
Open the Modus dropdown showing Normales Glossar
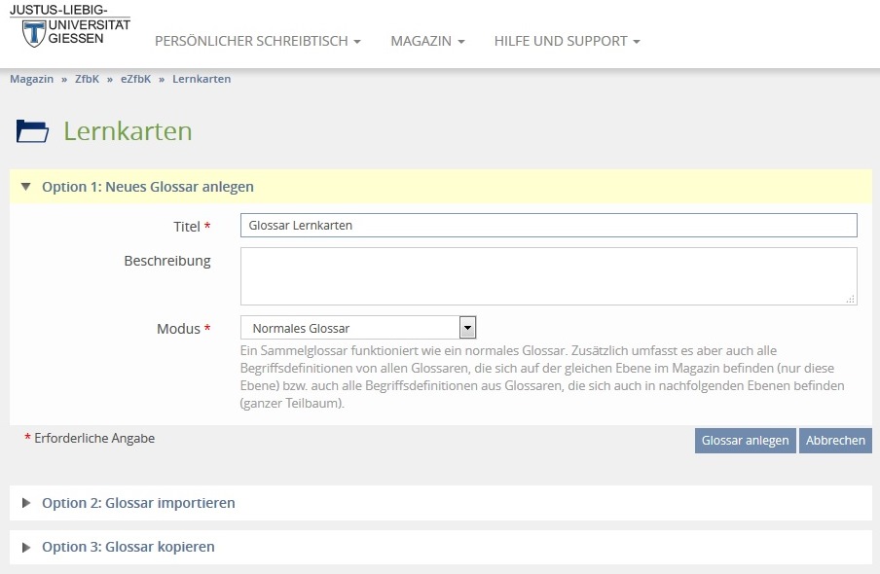pyautogui.click(x=358, y=328)
